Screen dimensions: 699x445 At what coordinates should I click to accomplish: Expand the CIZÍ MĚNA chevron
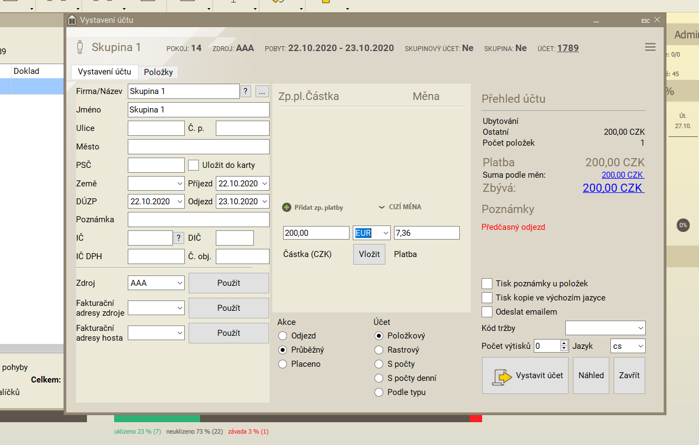pos(382,207)
